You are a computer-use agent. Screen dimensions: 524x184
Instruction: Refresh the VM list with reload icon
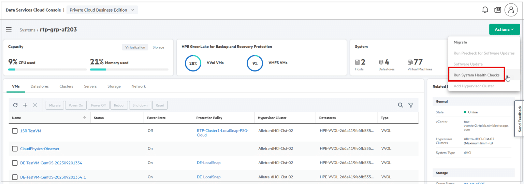15,105
